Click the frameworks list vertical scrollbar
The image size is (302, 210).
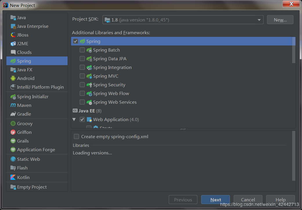(294, 50)
